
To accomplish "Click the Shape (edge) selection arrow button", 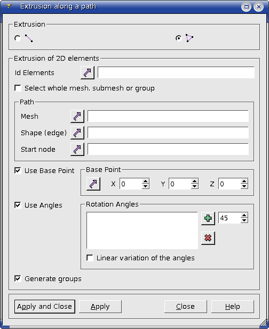I will click(77, 133).
